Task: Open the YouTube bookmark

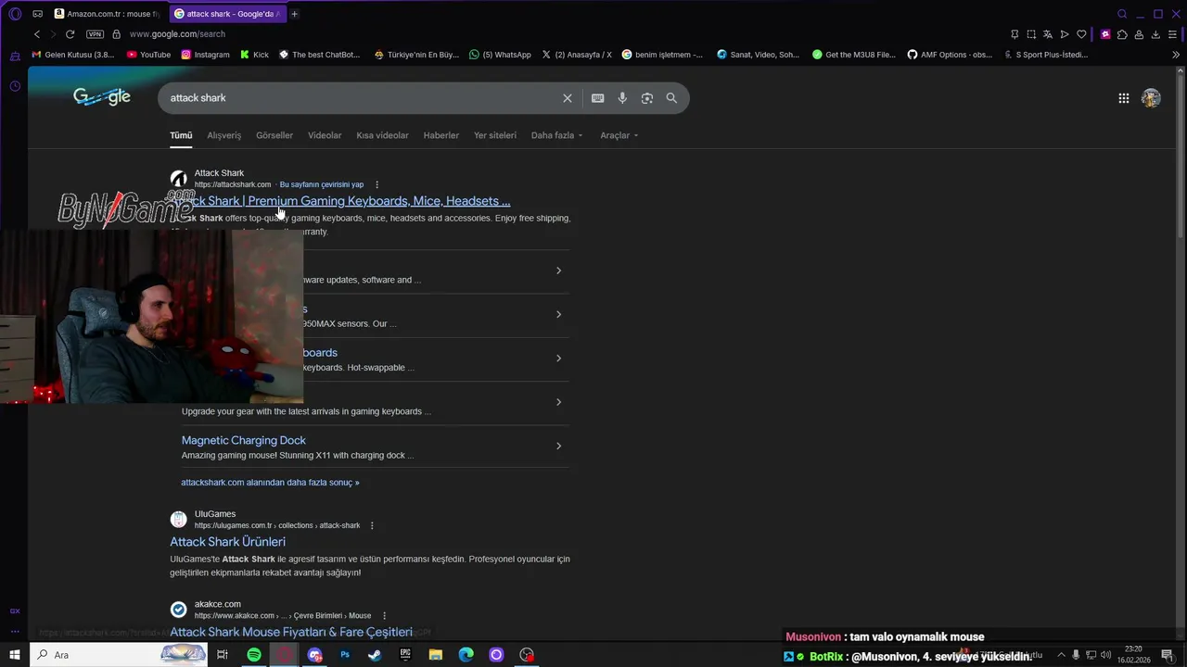Action: [x=148, y=55]
